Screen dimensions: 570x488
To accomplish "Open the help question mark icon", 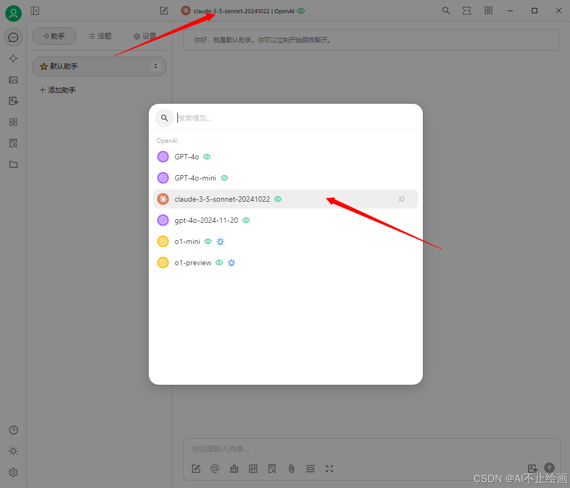I will click(x=13, y=430).
